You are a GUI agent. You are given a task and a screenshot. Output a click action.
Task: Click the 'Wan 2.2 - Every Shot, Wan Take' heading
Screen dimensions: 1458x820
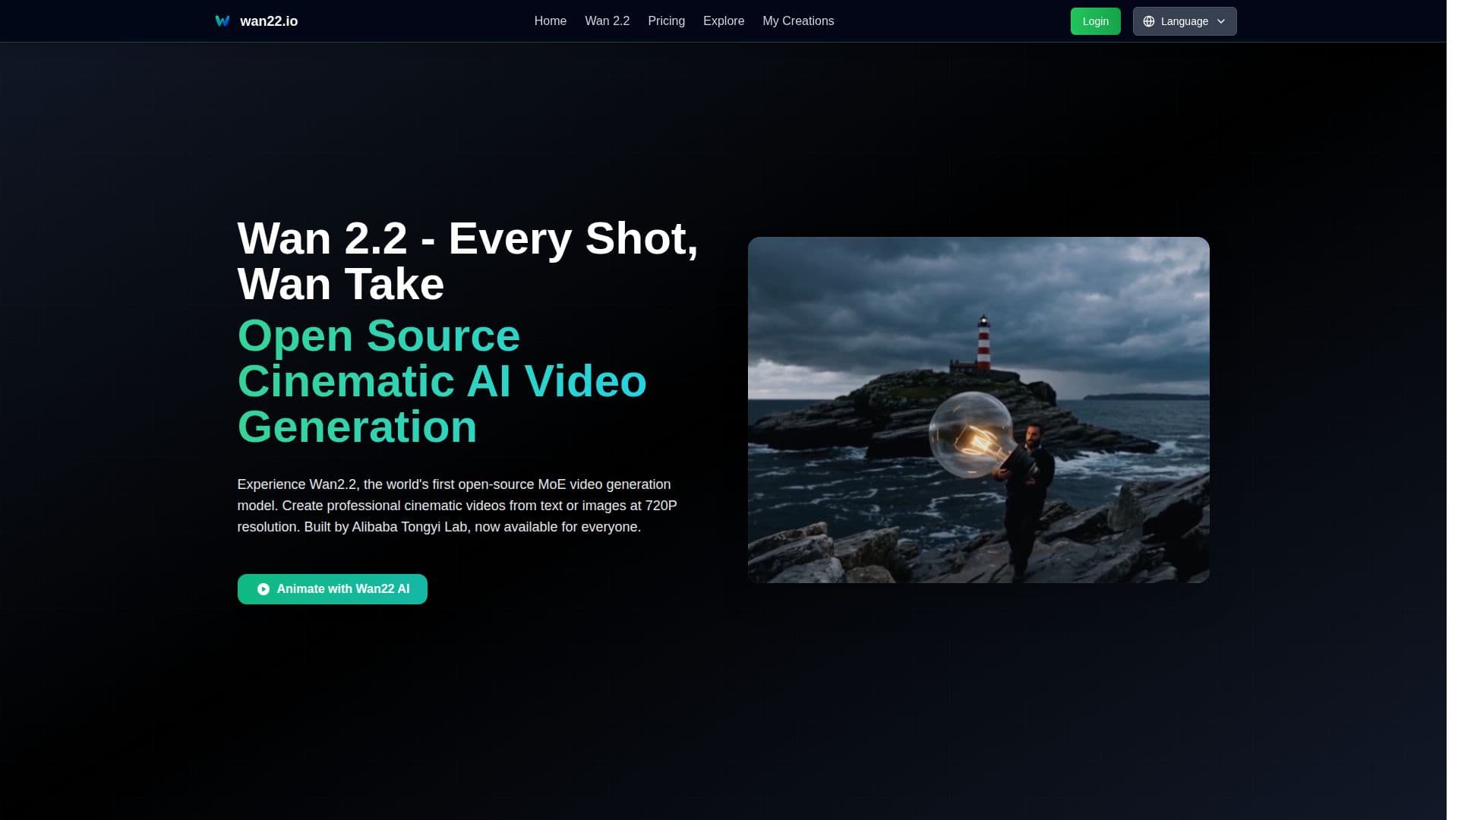(x=468, y=261)
